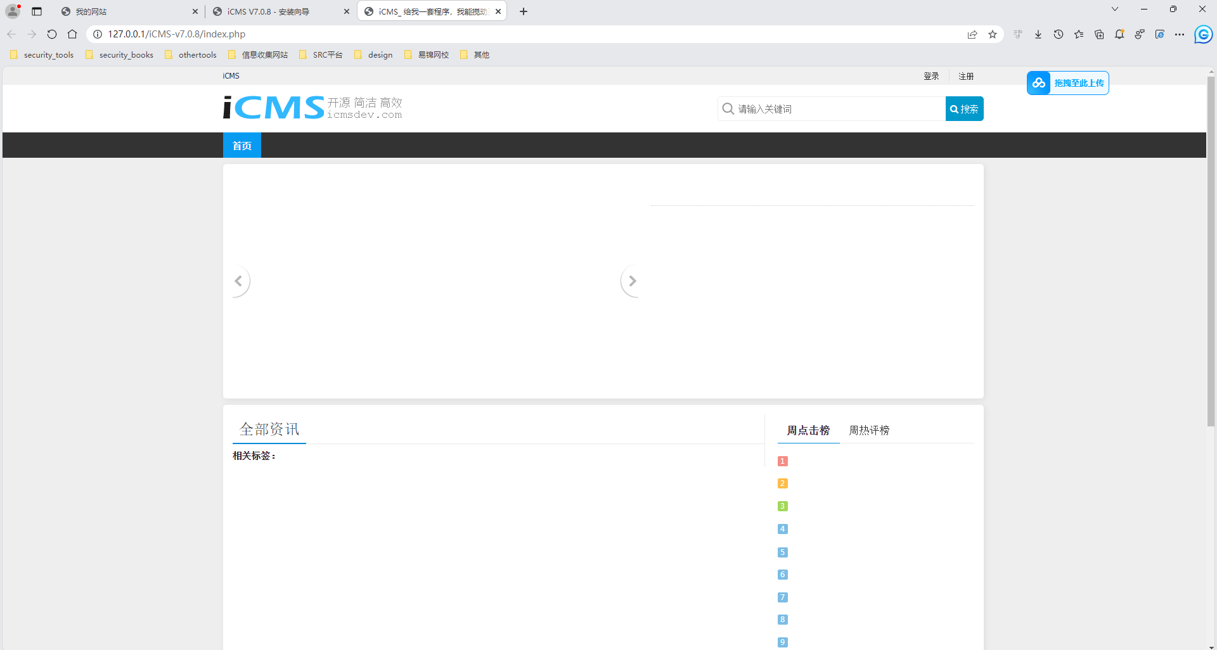The image size is (1217, 650).
Task: Open the favorites list icon
Action: coord(1079,34)
